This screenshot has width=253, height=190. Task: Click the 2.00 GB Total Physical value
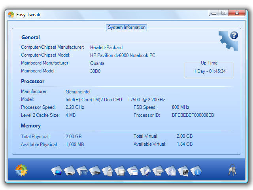74,136
